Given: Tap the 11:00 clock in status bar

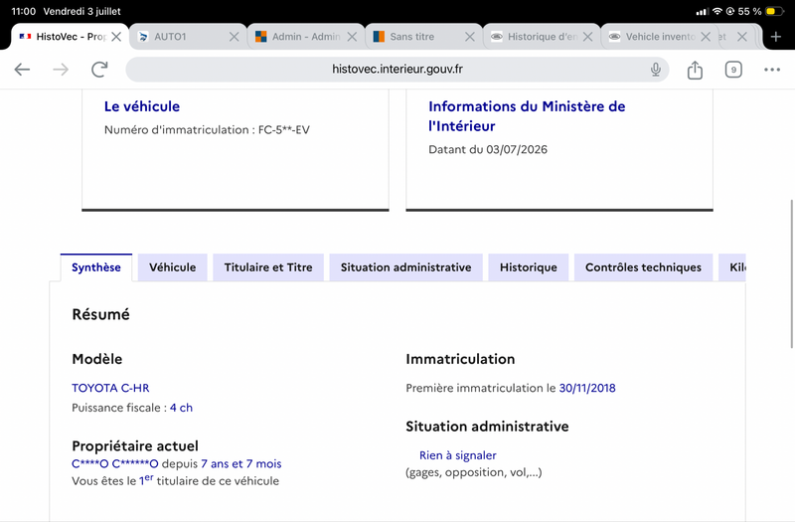Looking at the screenshot, I should pos(23,11).
